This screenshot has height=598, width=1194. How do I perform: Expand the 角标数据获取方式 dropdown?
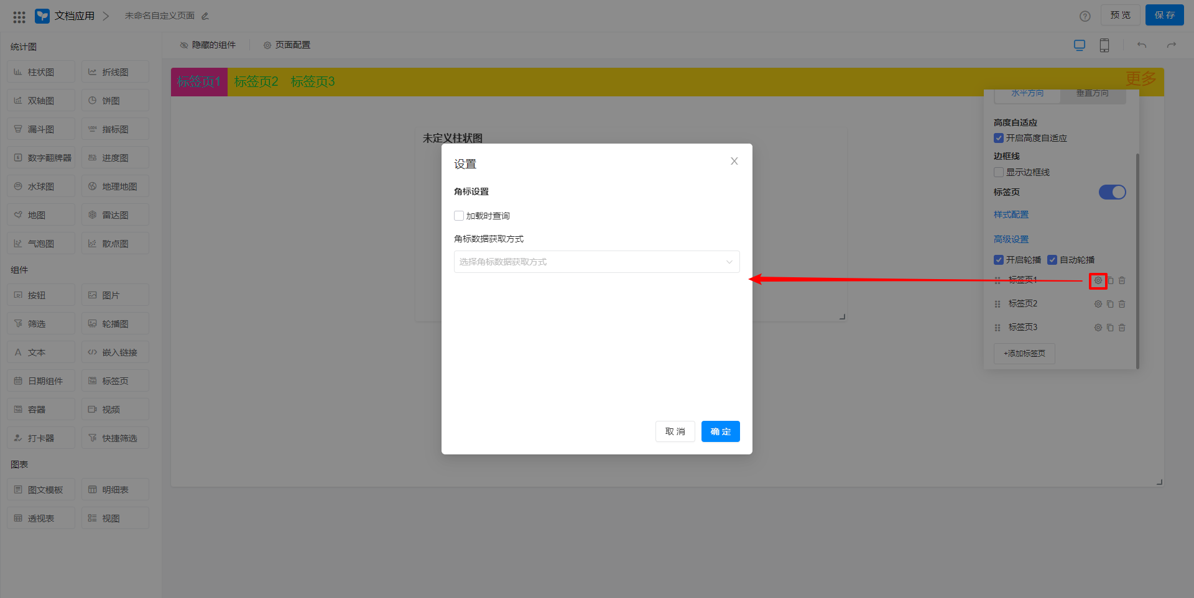pyautogui.click(x=596, y=262)
